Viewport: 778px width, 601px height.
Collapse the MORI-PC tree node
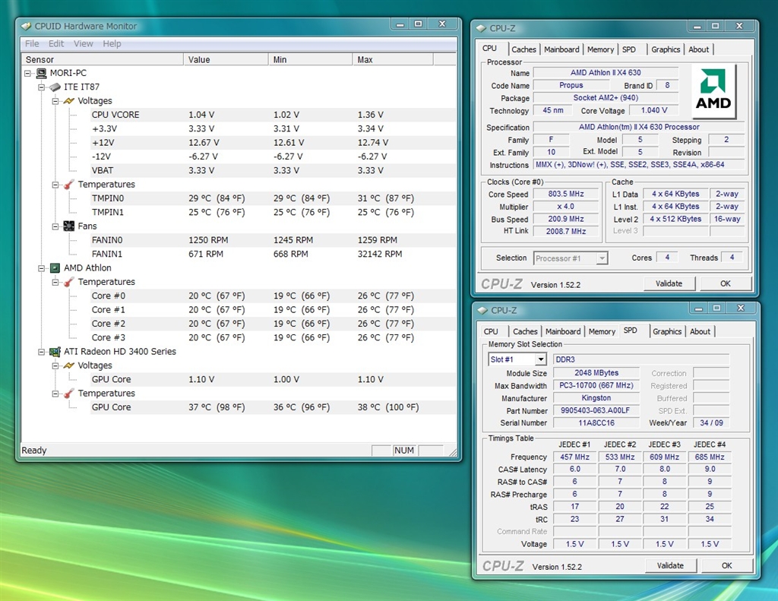28,74
